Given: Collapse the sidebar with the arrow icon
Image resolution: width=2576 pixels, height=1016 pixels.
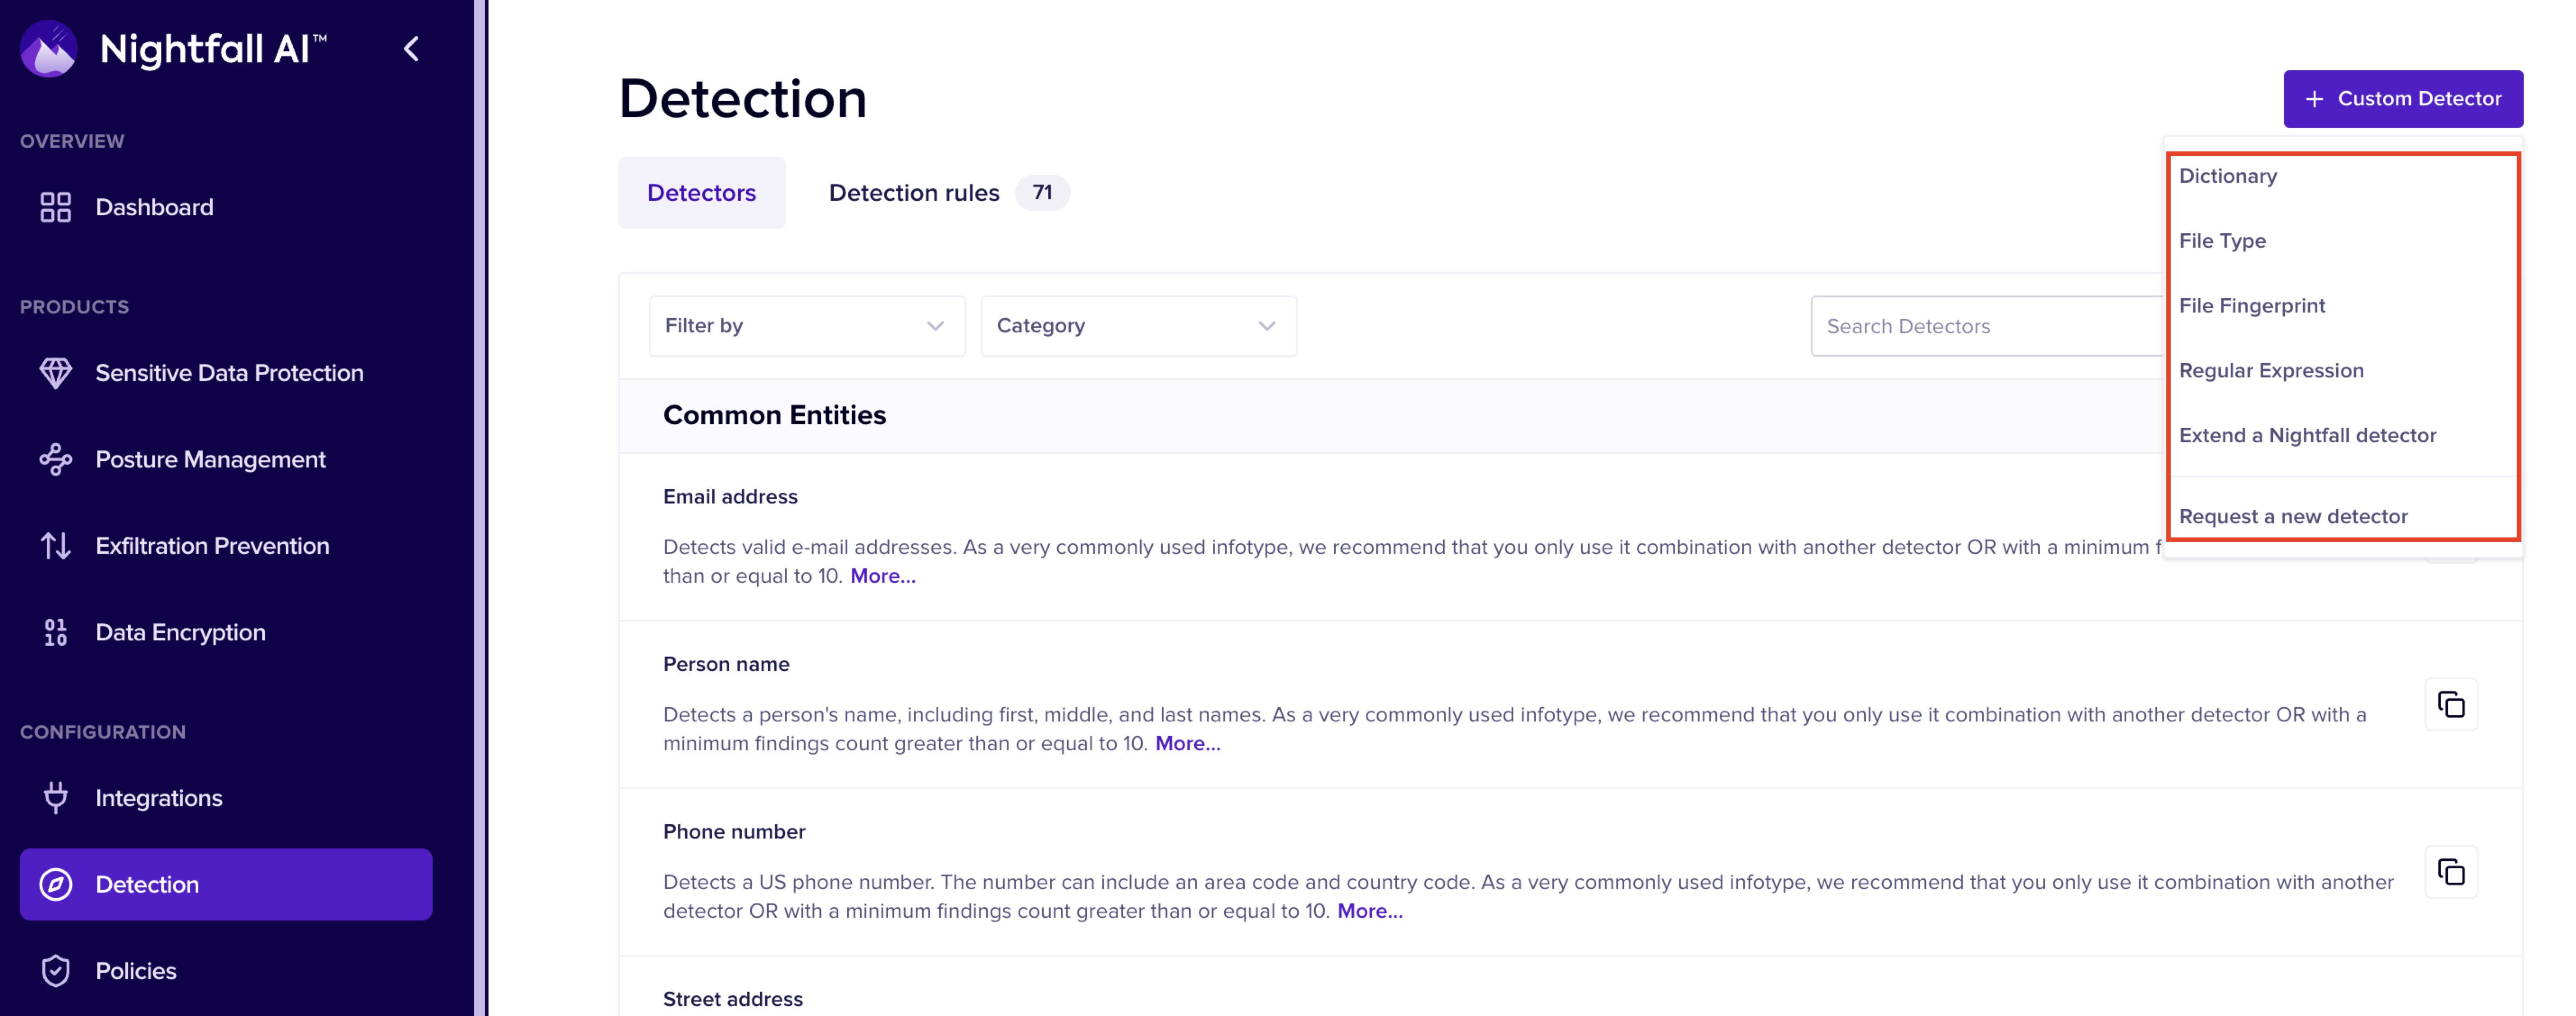Looking at the screenshot, I should coord(411,49).
